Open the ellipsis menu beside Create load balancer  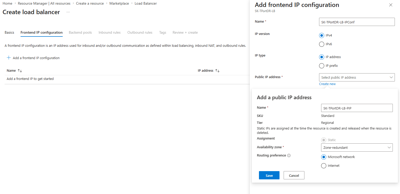tap(68, 12)
